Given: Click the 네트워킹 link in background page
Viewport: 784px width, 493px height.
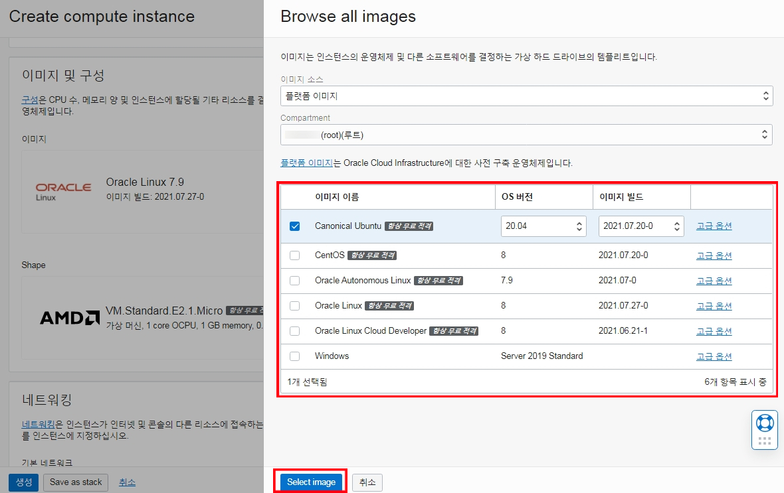Looking at the screenshot, I should [38, 425].
